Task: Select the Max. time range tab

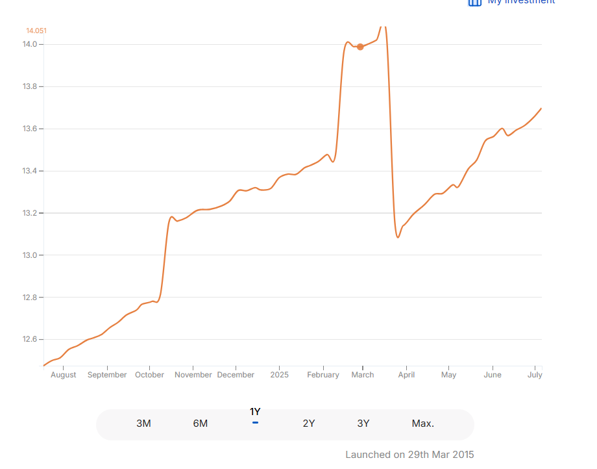Action: 423,424
